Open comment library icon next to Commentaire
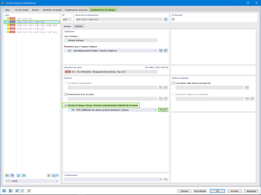261x195 pixels. (x=166, y=179)
